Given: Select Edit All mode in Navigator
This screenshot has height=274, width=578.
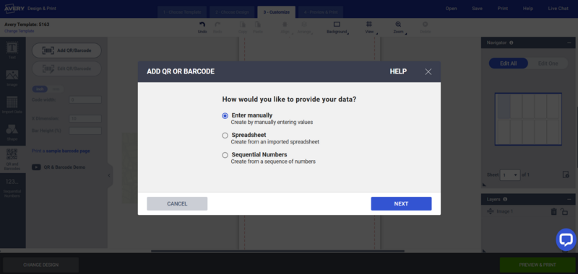Looking at the screenshot, I should (x=509, y=63).
